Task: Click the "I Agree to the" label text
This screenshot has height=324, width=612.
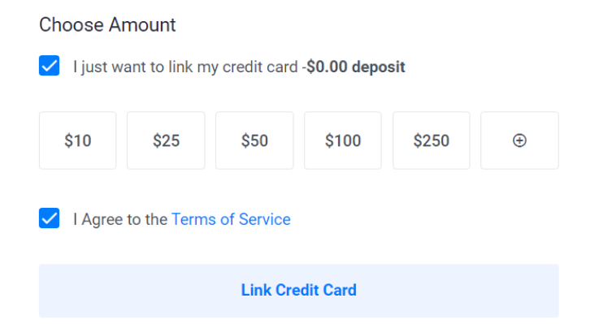Action: [120, 219]
